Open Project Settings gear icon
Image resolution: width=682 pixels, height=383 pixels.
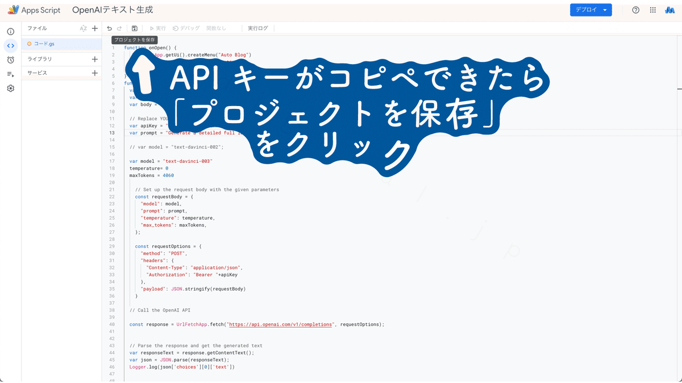(10, 89)
